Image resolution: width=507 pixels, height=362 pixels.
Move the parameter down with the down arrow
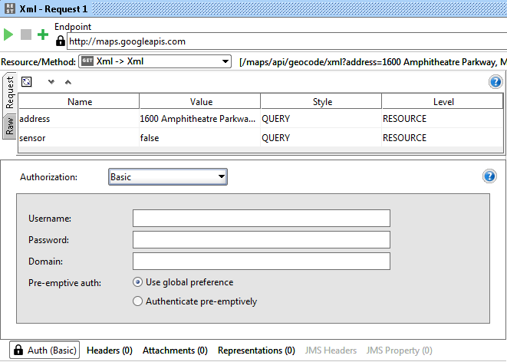pos(51,82)
